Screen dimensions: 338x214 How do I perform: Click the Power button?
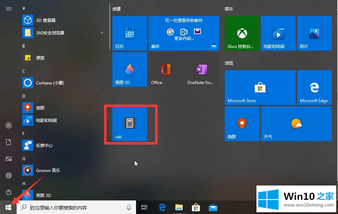(9, 192)
